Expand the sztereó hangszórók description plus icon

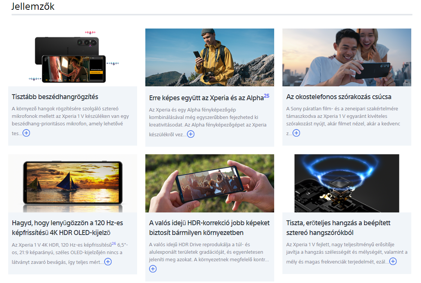pyautogui.click(x=393, y=261)
